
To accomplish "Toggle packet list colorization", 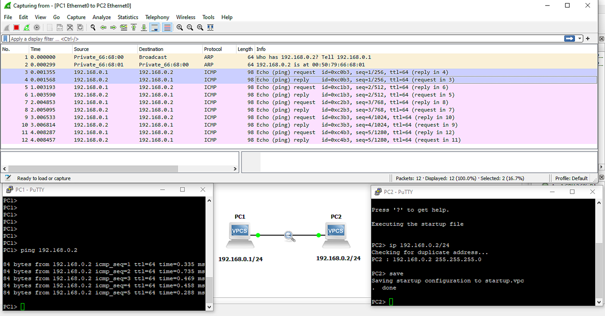I will tap(167, 28).
